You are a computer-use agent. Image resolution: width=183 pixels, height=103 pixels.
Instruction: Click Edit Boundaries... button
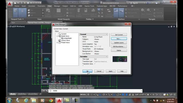[119, 47]
